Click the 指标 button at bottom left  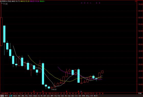coord(2,96)
